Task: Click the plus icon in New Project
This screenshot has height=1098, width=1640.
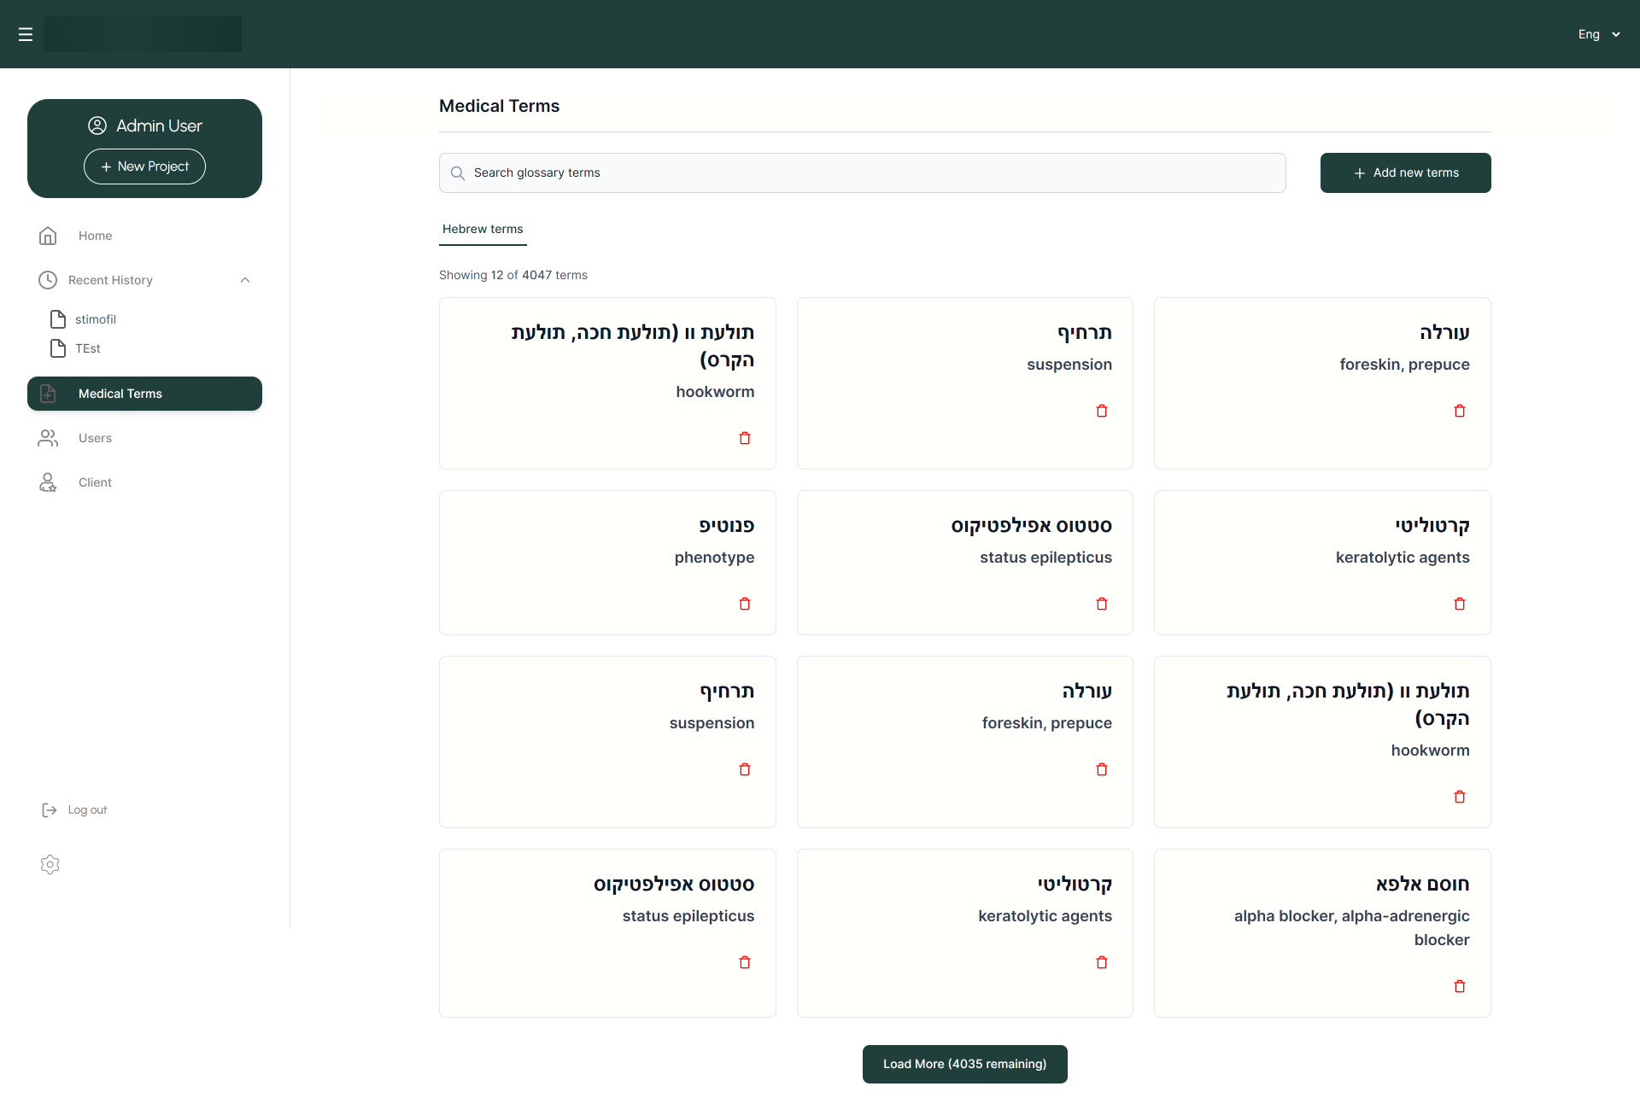Action: click(x=106, y=167)
